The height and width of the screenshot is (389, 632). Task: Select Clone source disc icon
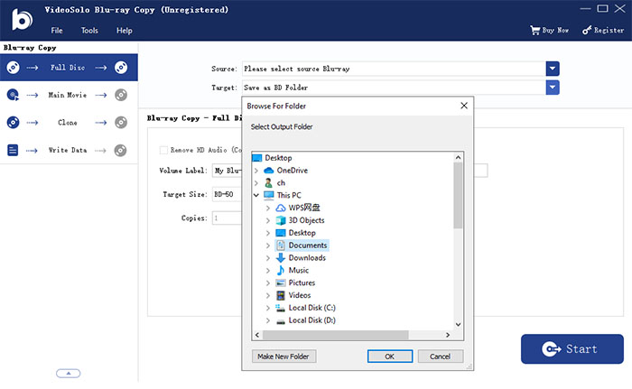[14, 123]
